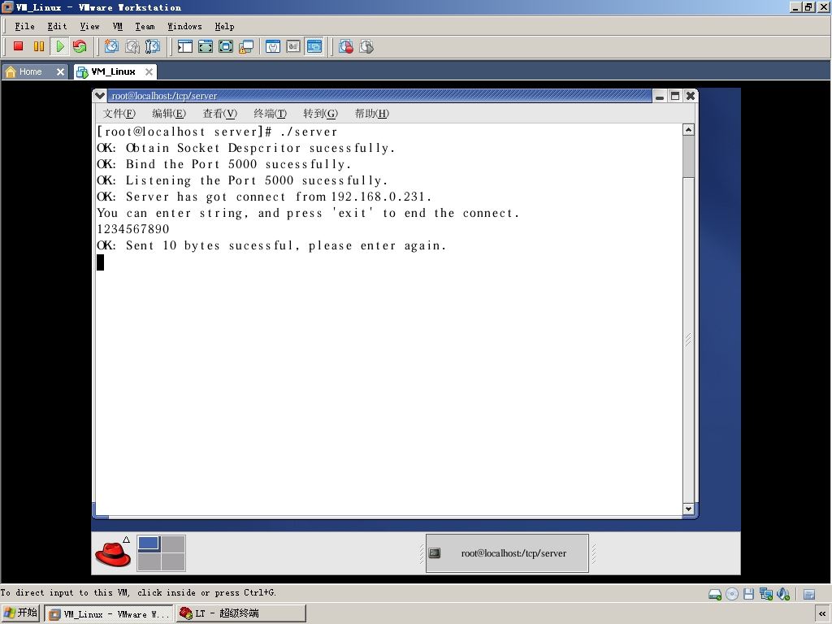
Task: Start movie capture with the red-dot icon
Action: click(x=346, y=46)
